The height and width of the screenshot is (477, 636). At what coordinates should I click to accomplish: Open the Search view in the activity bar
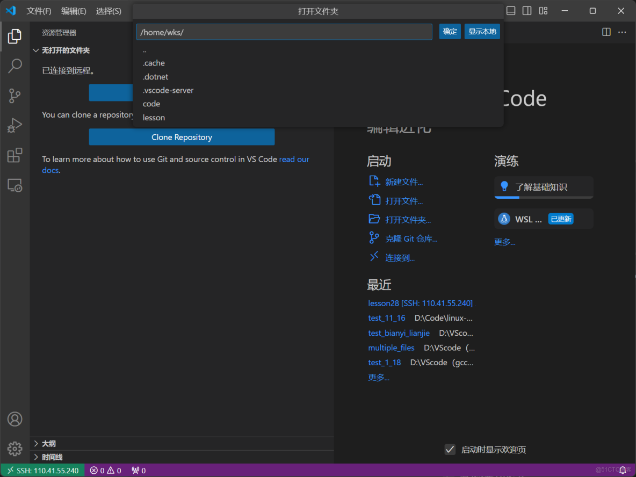[15, 66]
